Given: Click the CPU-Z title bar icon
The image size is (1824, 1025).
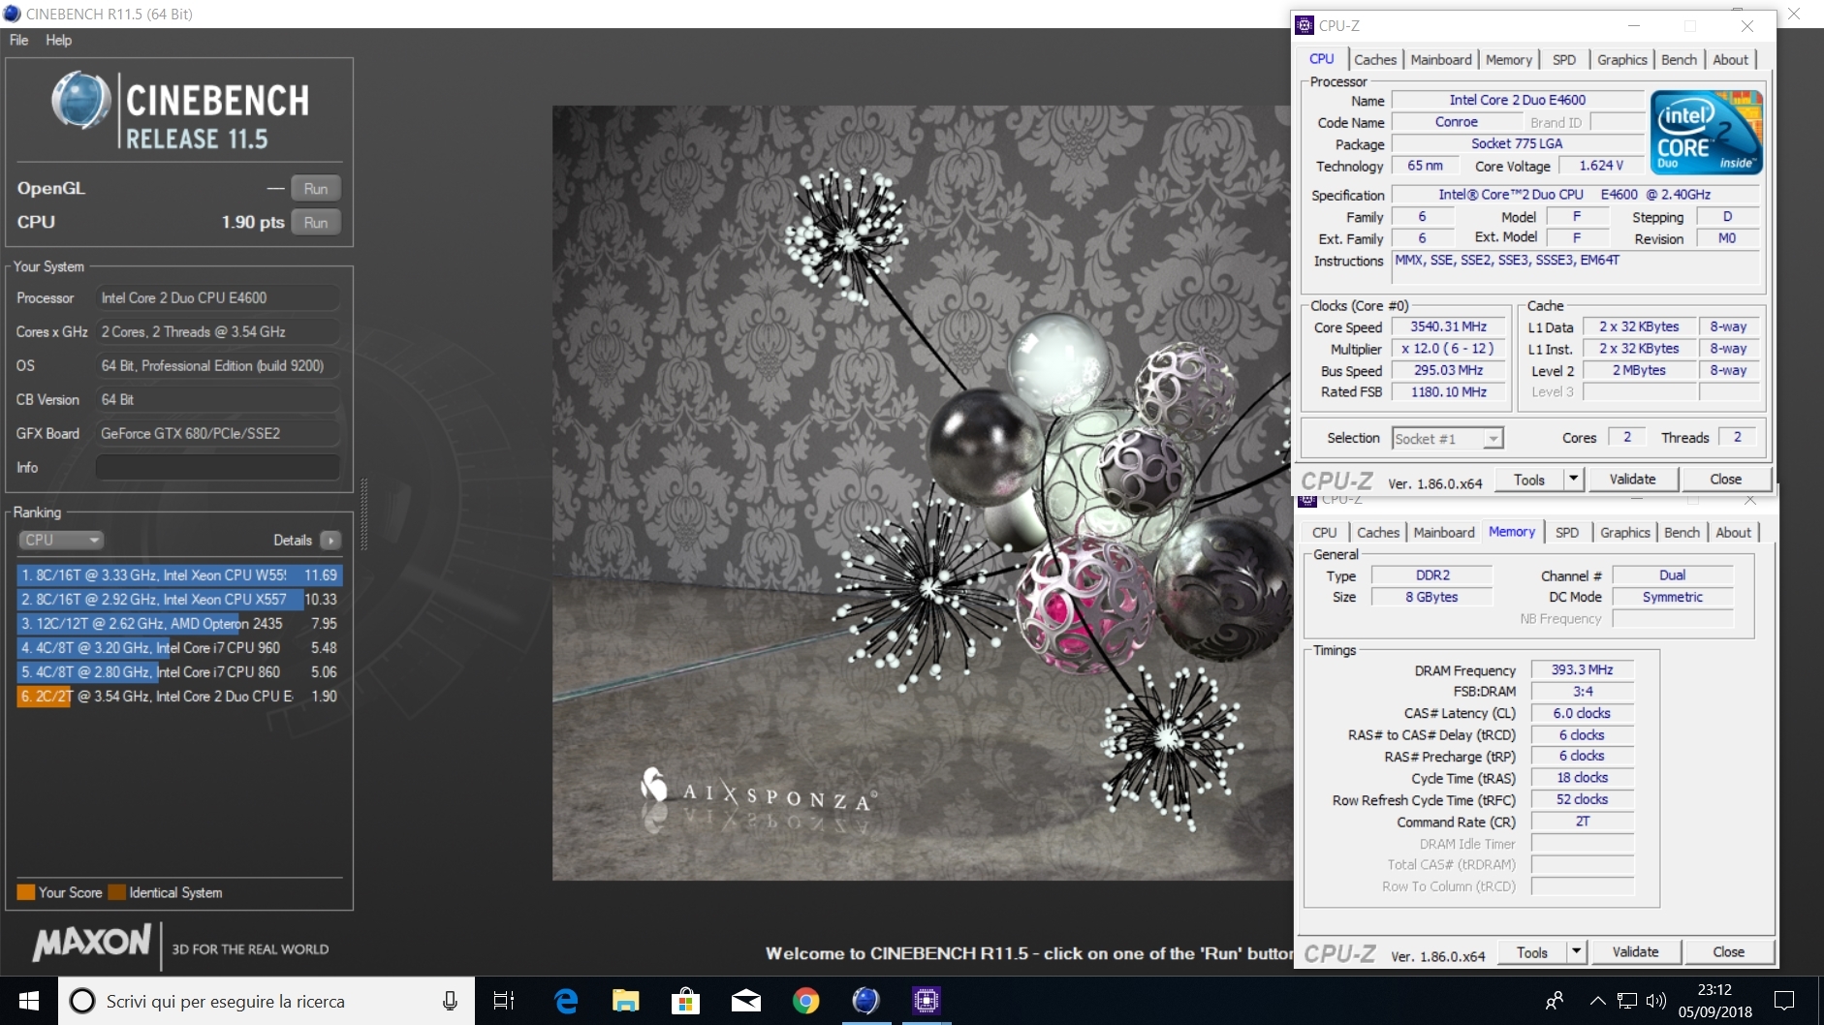Looking at the screenshot, I should click(1305, 25).
